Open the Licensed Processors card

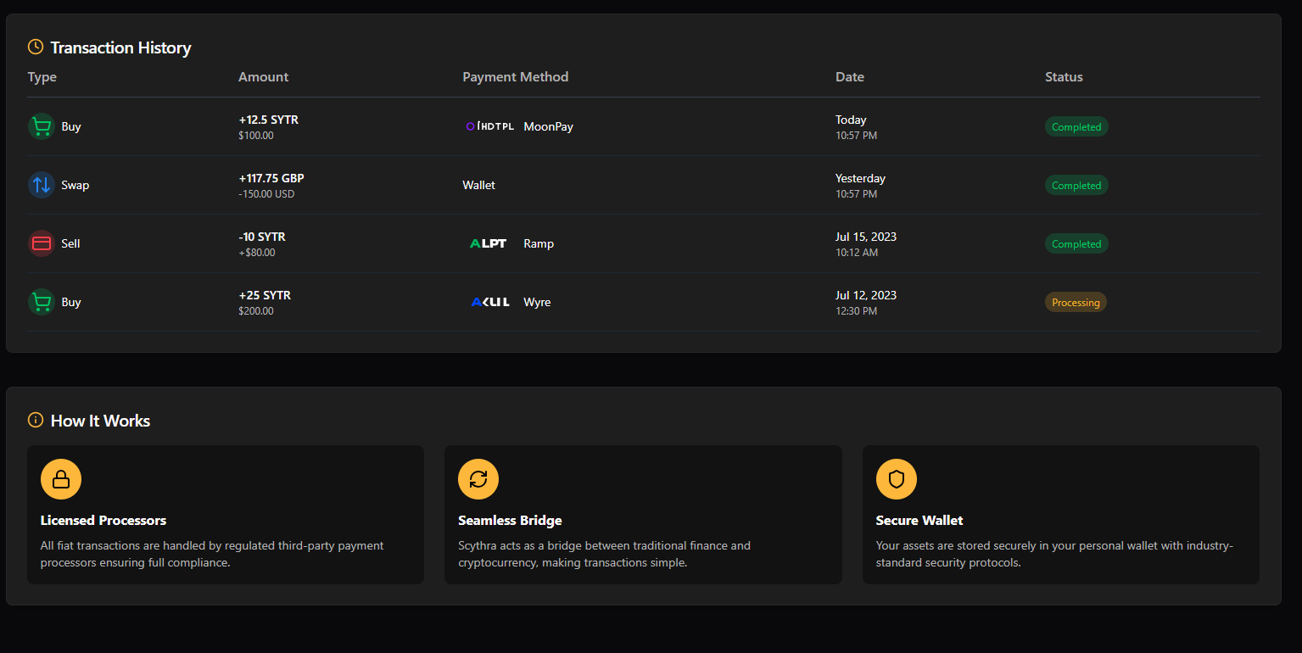point(225,513)
